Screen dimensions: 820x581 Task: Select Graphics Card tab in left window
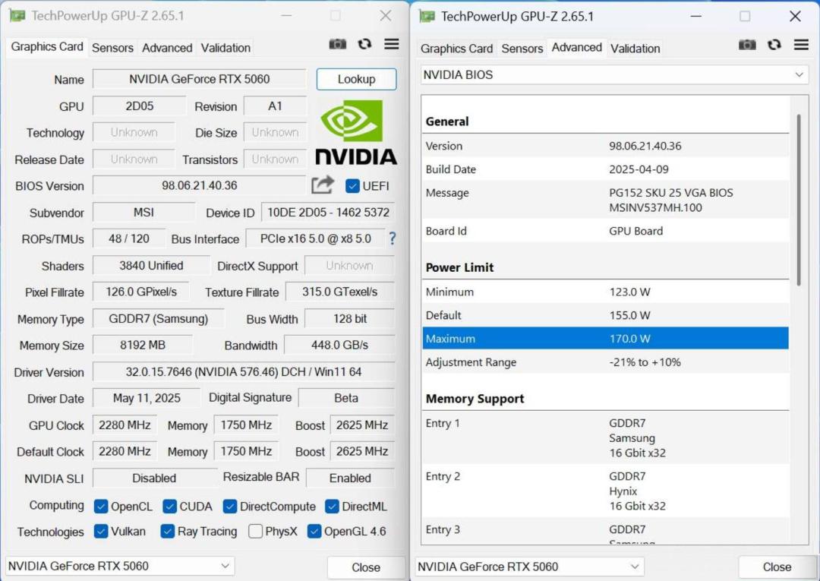point(47,46)
